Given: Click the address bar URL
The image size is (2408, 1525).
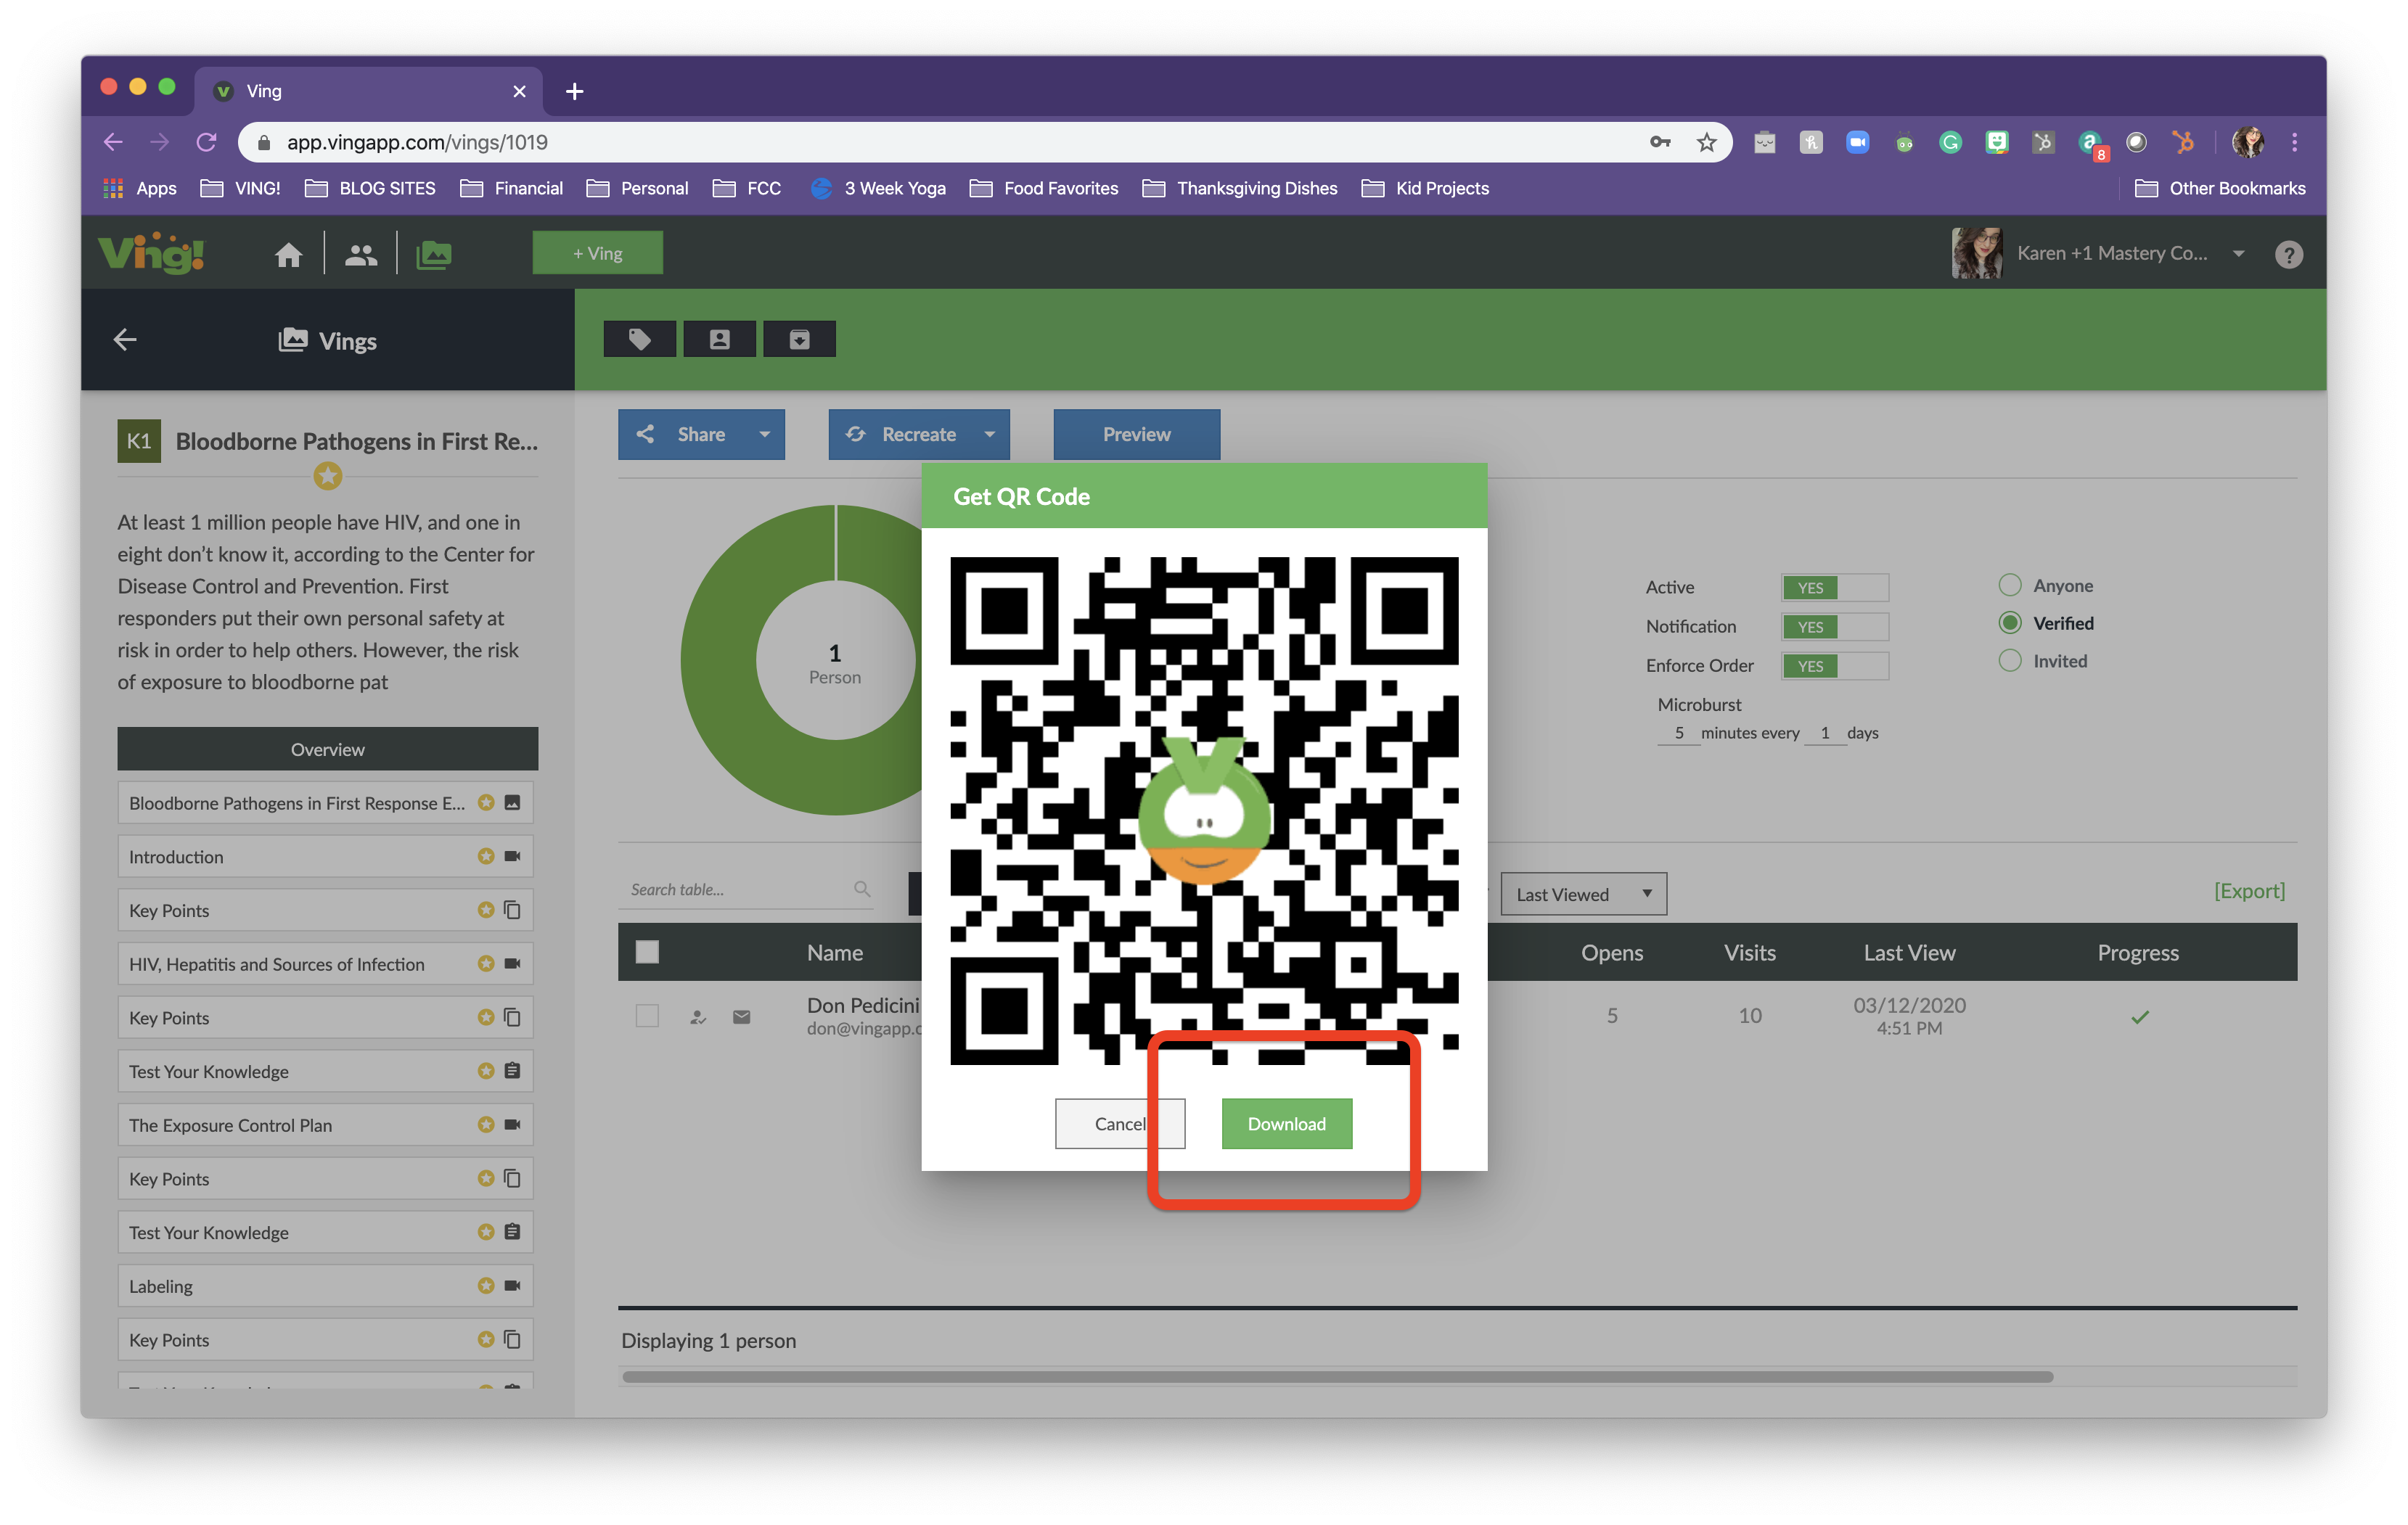Looking at the screenshot, I should tap(417, 142).
